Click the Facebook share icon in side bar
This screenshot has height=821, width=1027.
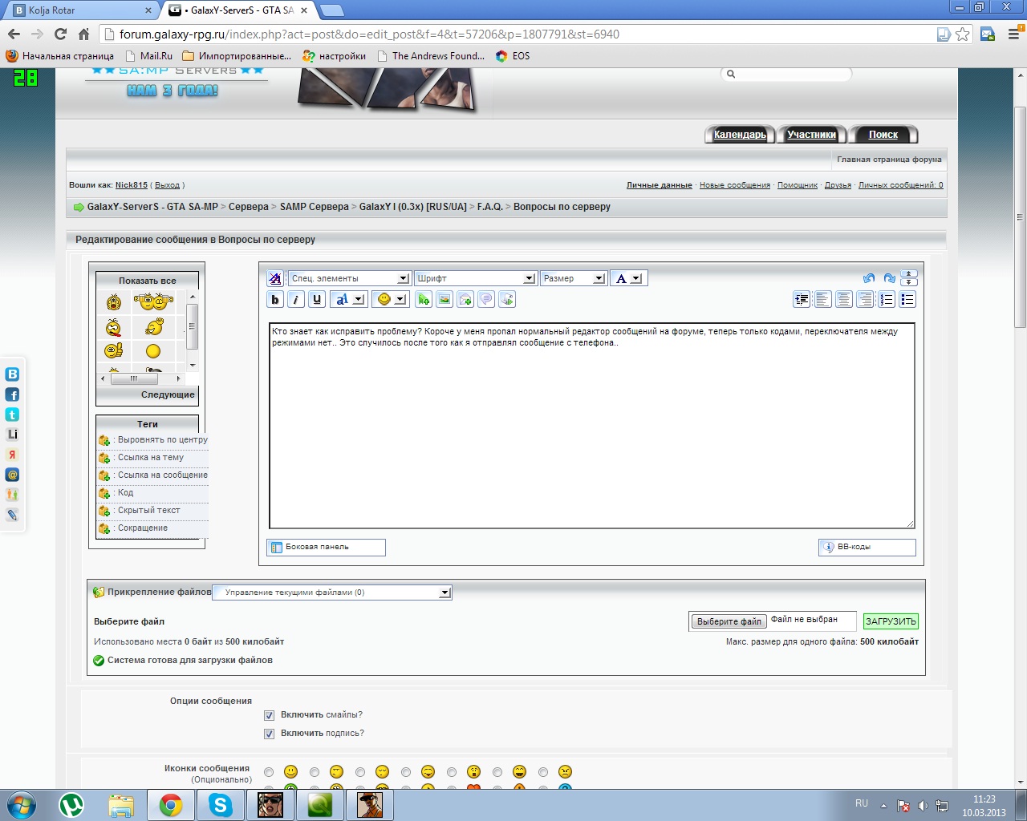[x=12, y=394]
